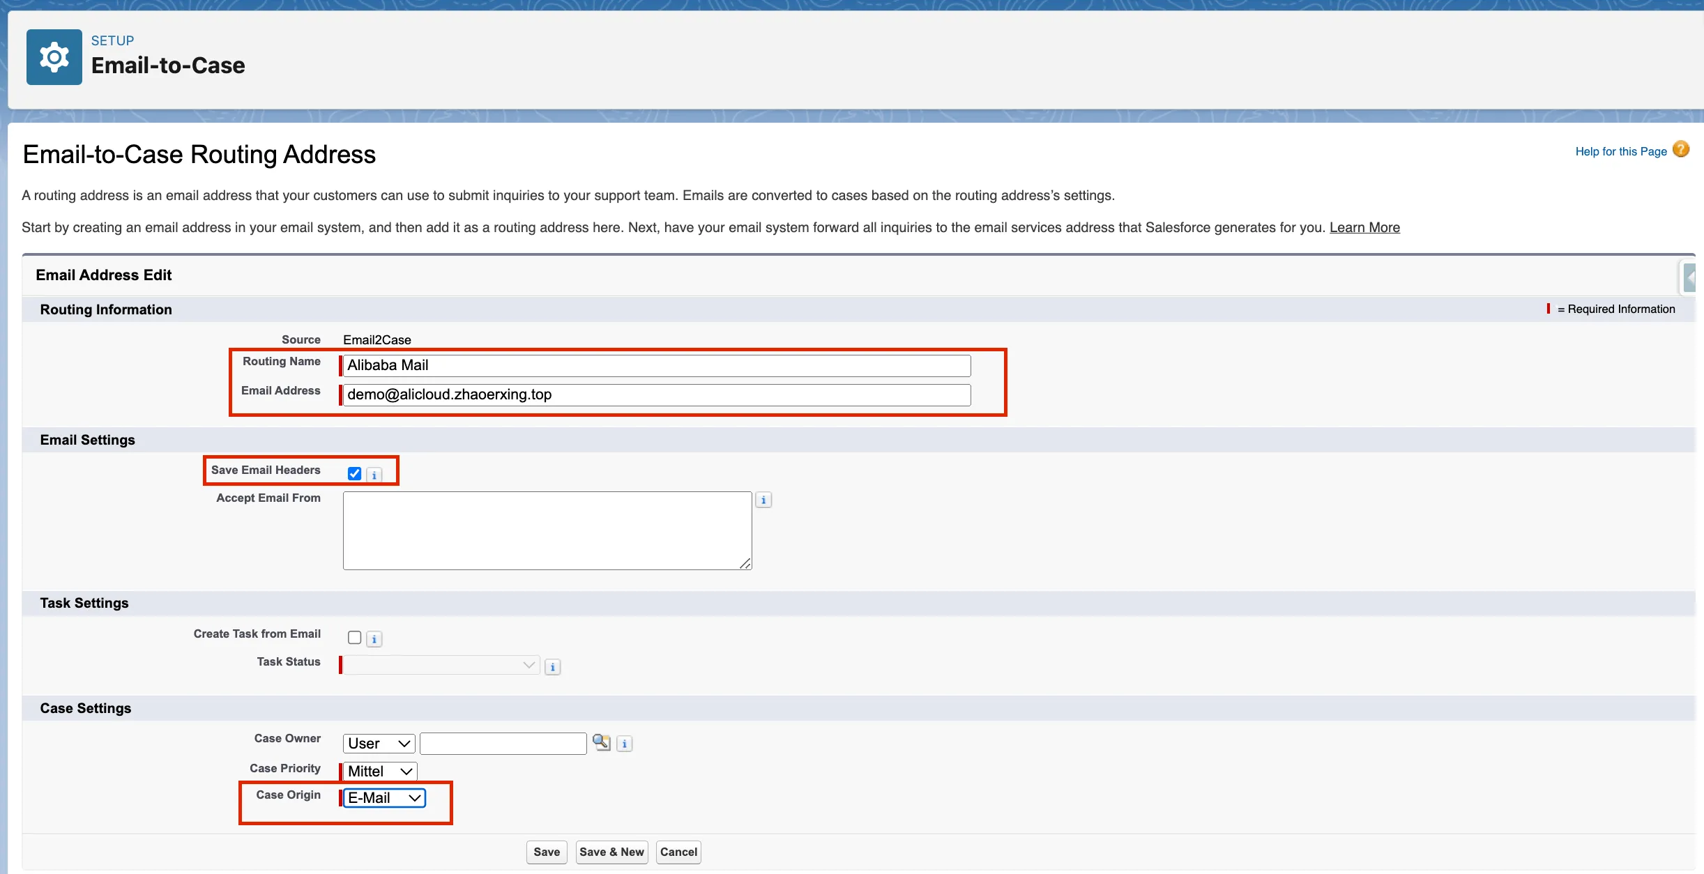Click the Setup gear icon
The height and width of the screenshot is (874, 1704).
click(54, 57)
